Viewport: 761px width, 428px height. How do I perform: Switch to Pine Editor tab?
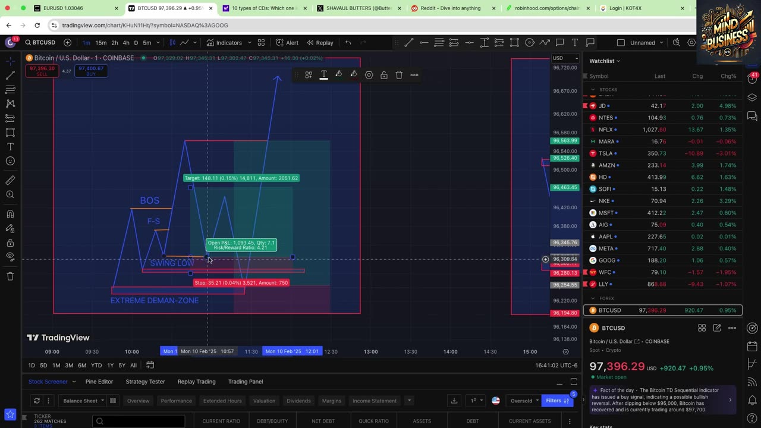(99, 382)
